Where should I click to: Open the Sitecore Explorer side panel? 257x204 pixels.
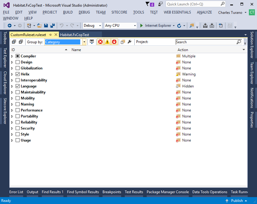tap(5, 111)
